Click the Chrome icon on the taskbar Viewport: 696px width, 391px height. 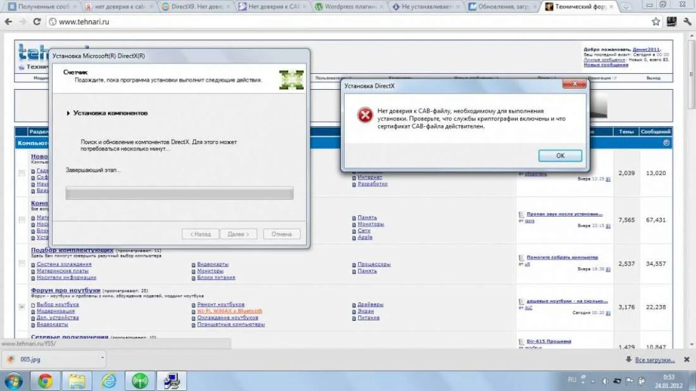tap(45, 382)
